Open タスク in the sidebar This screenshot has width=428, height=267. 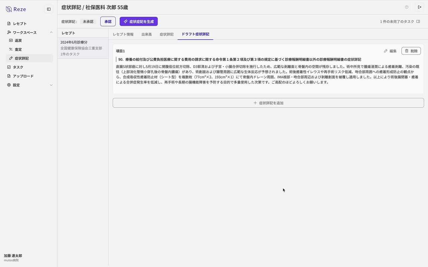coord(18,67)
